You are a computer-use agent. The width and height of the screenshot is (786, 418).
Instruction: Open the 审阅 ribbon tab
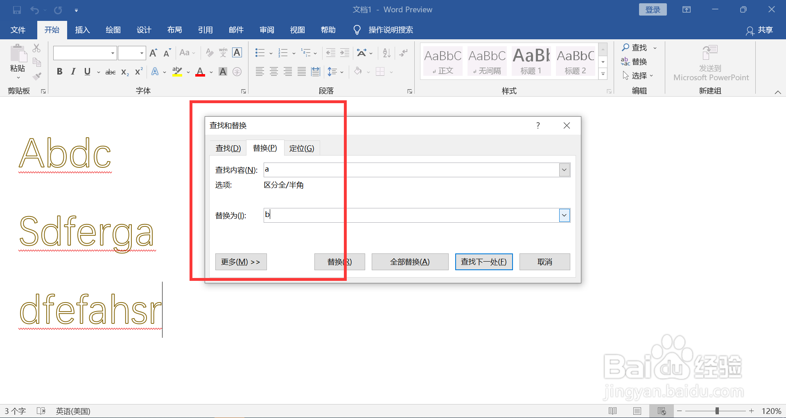[267, 30]
